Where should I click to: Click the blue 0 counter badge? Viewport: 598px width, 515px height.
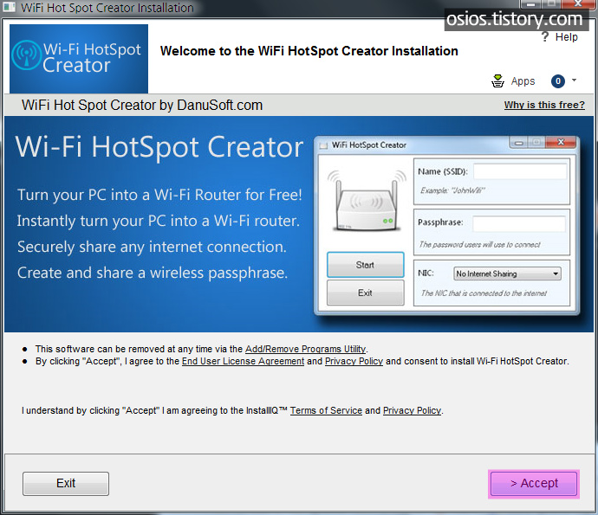(557, 80)
